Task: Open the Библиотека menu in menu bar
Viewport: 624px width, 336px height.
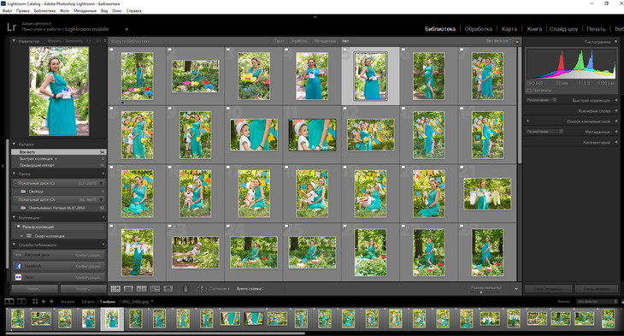Action: [x=44, y=11]
